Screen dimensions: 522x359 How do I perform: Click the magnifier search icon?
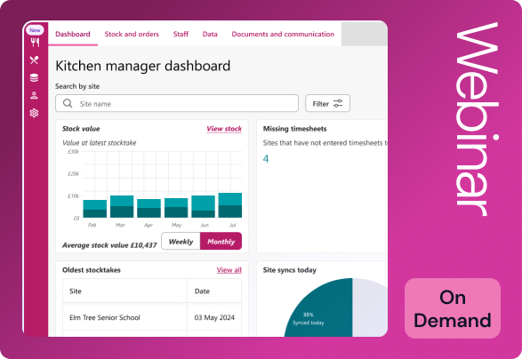68,103
